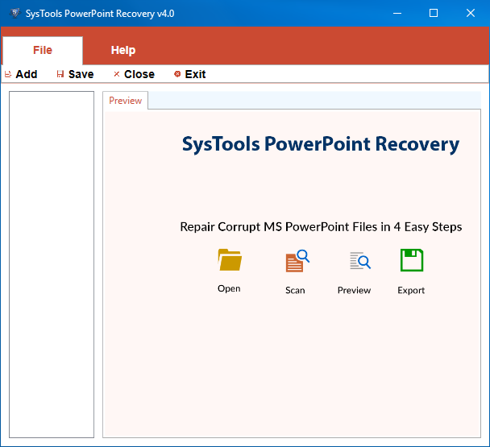Click the yellow Open folder icon
490x447 pixels.
230,260
